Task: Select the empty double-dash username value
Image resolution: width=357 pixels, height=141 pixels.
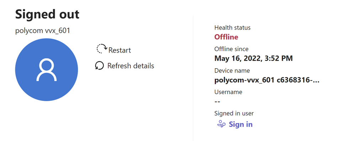Action: pyautogui.click(x=217, y=102)
